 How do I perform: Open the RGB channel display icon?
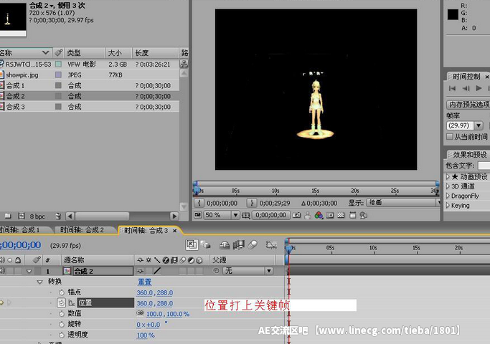tap(319, 216)
